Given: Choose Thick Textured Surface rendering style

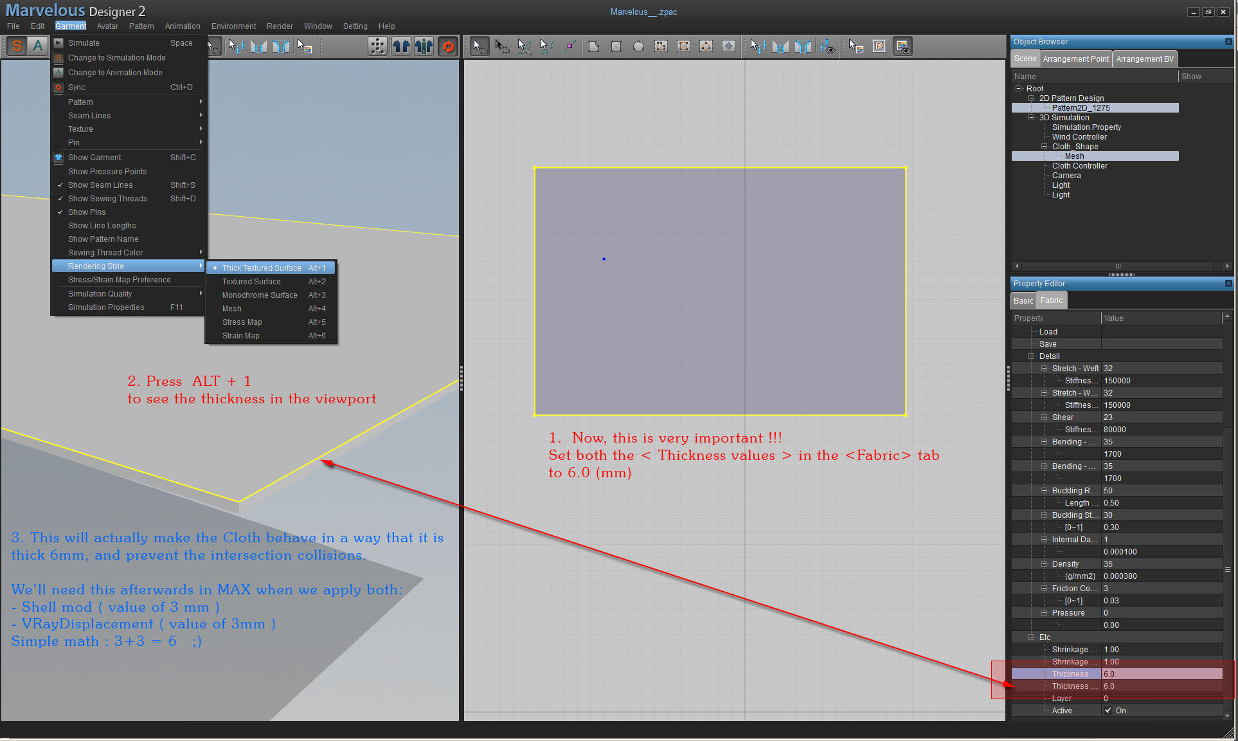Looking at the screenshot, I should [x=271, y=268].
